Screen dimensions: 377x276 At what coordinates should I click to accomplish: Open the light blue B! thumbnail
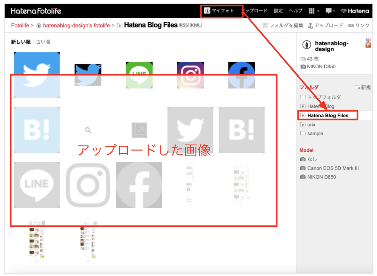[37, 130]
